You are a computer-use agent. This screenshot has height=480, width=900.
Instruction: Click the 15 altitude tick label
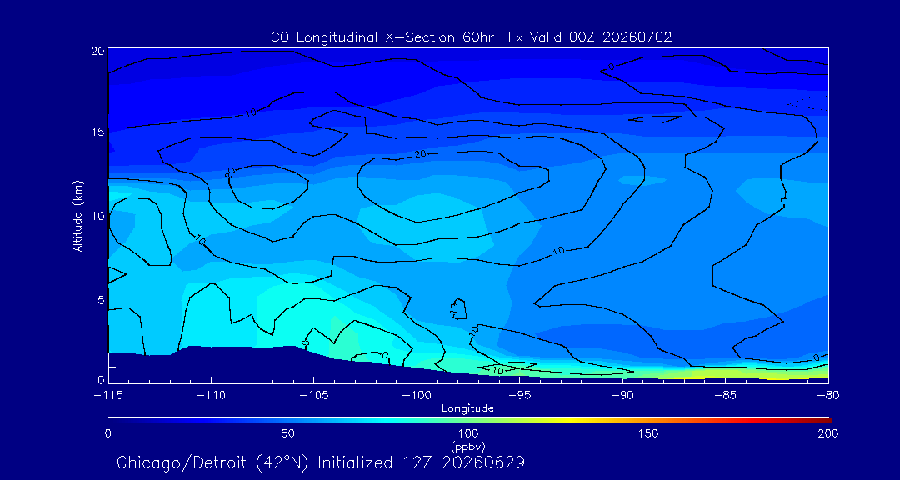coord(98,131)
